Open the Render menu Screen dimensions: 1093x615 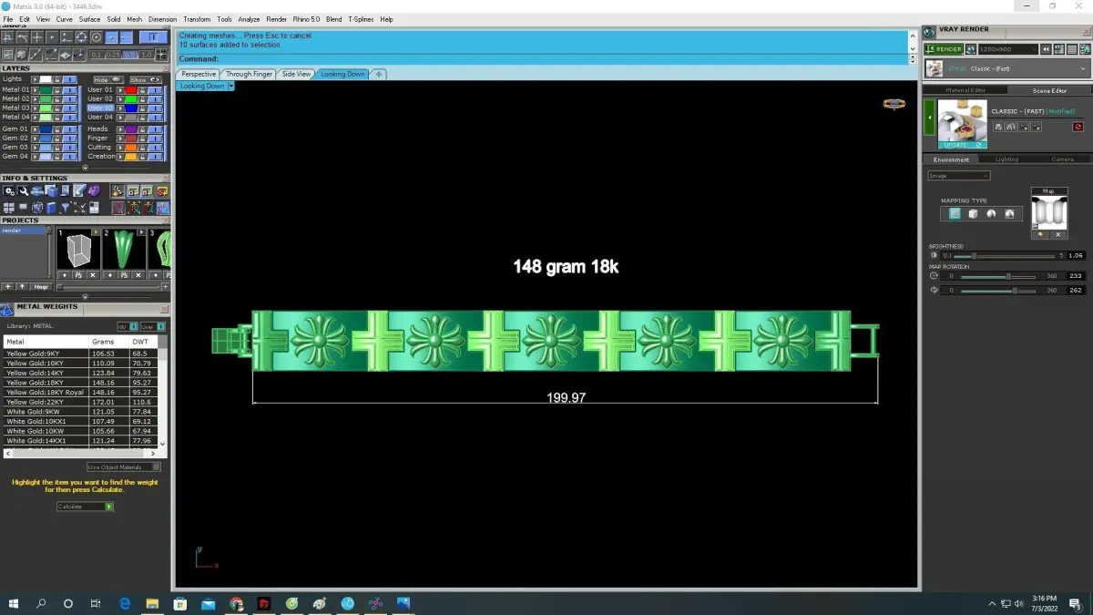[276, 19]
